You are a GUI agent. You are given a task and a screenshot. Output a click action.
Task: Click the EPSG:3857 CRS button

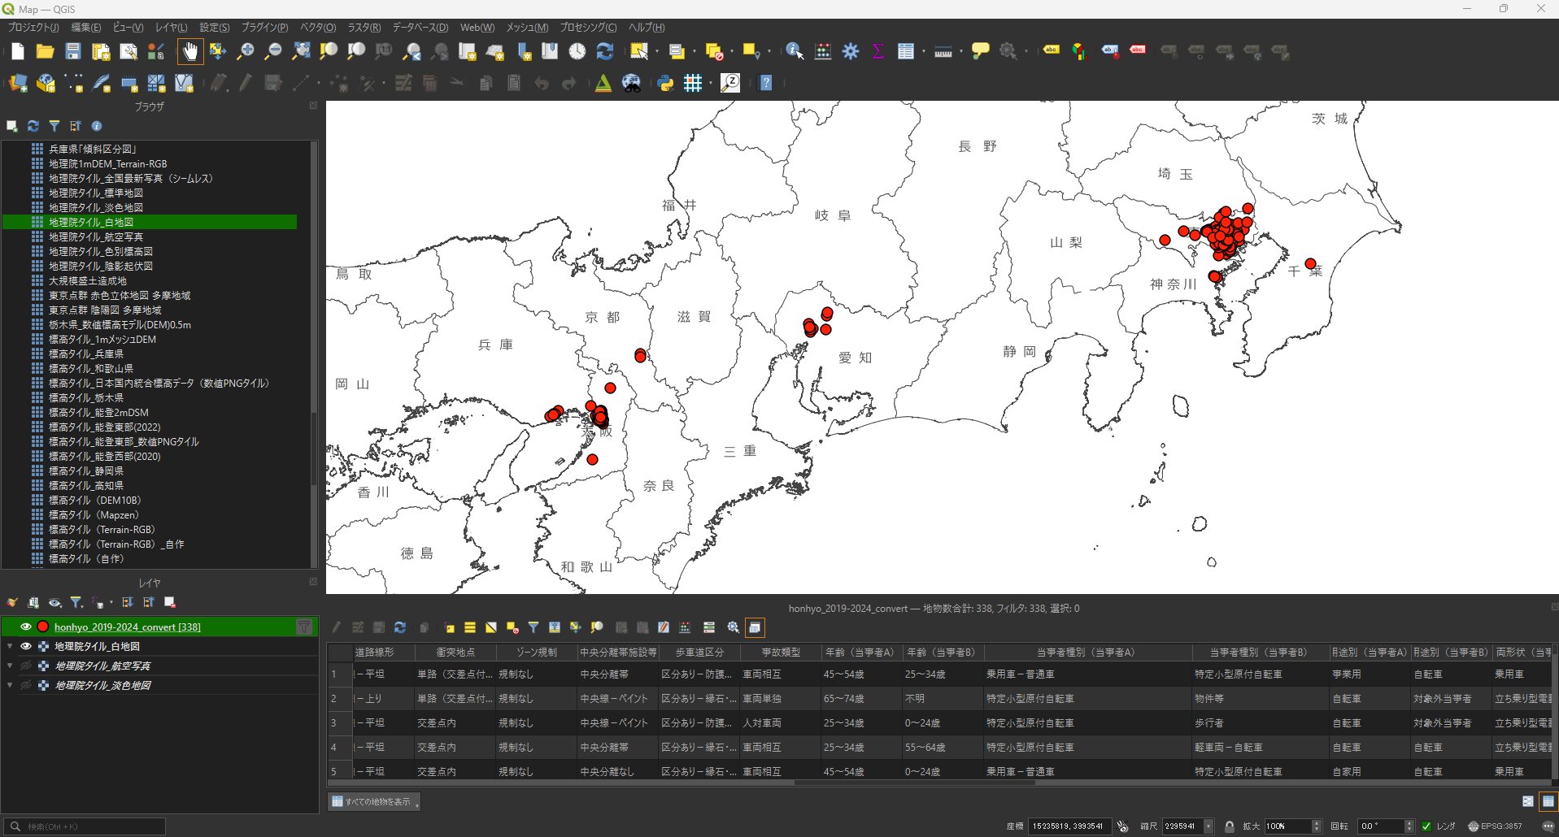[x=1496, y=826]
